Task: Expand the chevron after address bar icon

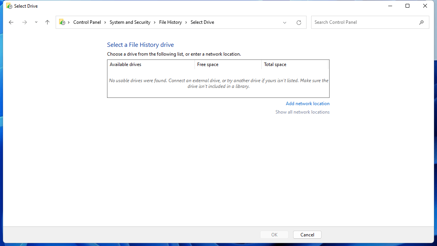Action: (x=69, y=22)
